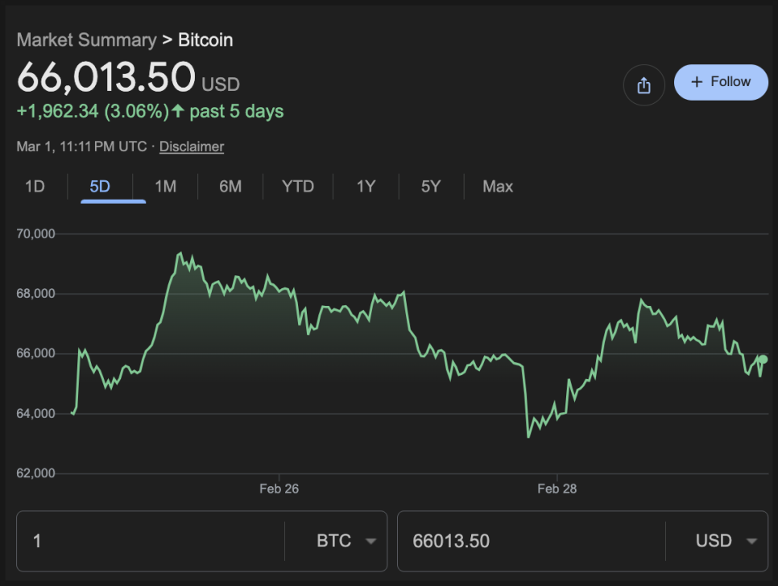The width and height of the screenshot is (778, 586).
Task: Click the plus icon in Follow button
Action: pos(697,82)
